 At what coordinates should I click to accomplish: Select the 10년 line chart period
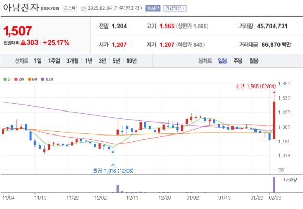point(132,61)
